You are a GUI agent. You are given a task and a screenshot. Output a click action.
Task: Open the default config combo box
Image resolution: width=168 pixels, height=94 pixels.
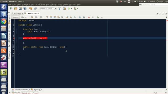click(x=48, y=9)
